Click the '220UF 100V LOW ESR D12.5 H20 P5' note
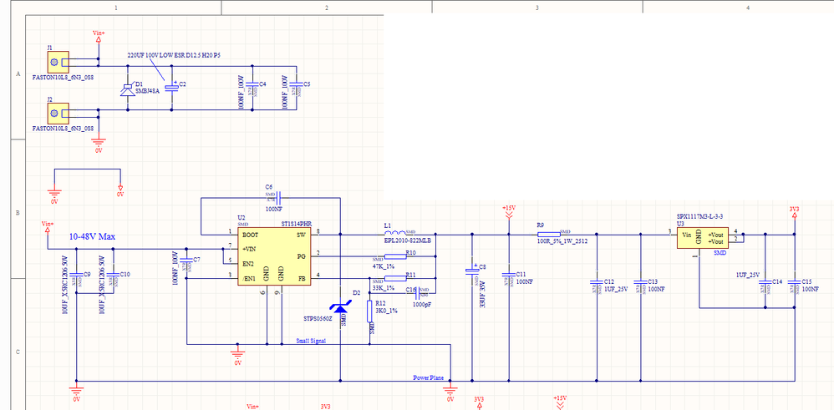This screenshot has width=834, height=410. click(173, 55)
